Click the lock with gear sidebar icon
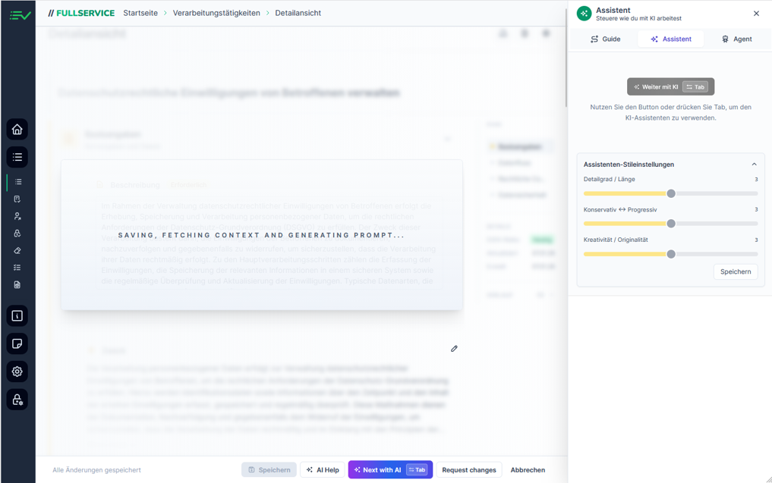This screenshot has width=772, height=483. (x=17, y=400)
